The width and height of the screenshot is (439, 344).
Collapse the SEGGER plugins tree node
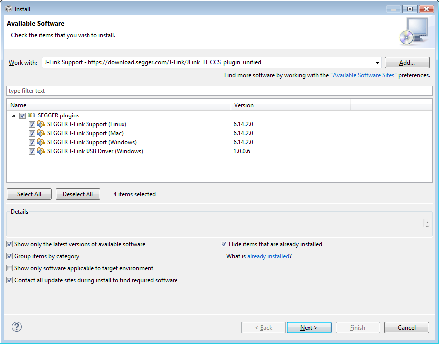(13, 116)
